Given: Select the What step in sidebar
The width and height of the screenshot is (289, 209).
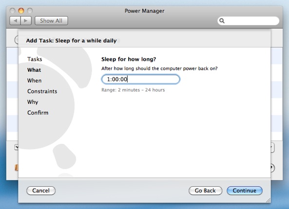Looking at the screenshot, I should point(34,70).
